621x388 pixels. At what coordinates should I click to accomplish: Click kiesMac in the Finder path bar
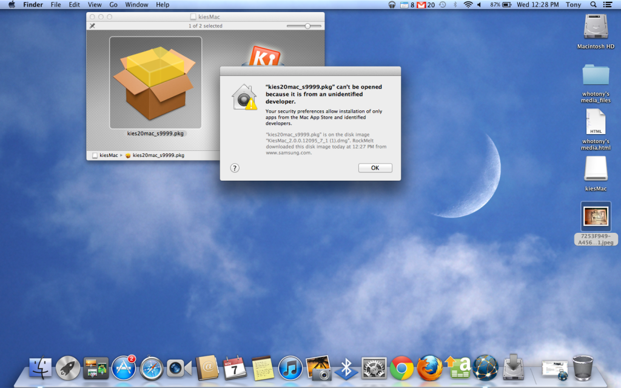pos(105,155)
